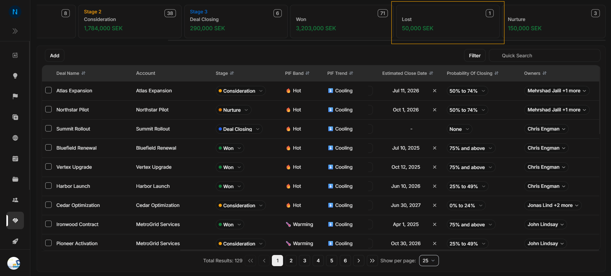Click the Filter button

475,55
